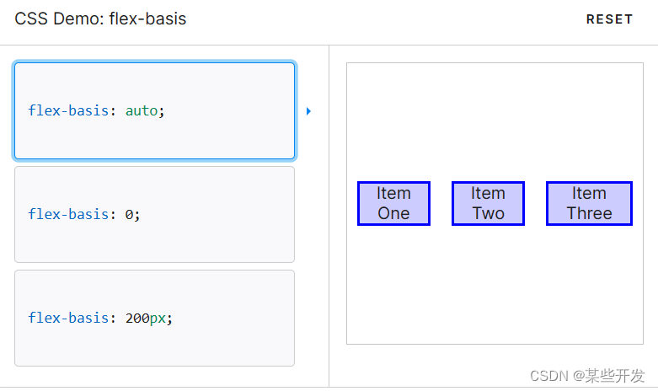
Task: Click the RESET button
Action: pyautogui.click(x=609, y=19)
